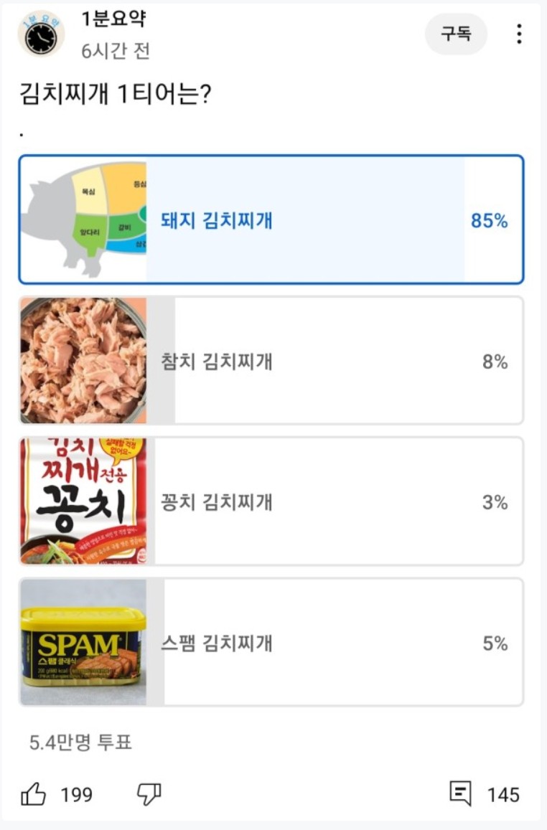Click the 85% result percentage

coord(490,220)
